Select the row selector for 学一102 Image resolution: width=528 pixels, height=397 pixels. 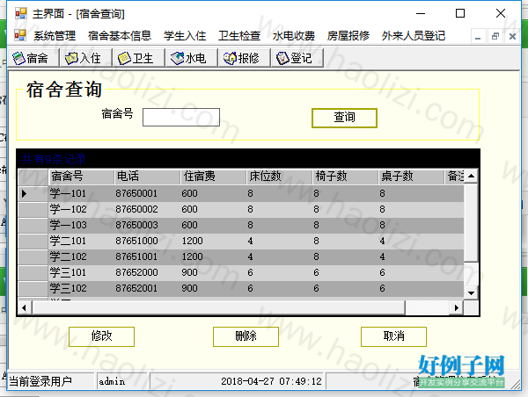click(33, 209)
